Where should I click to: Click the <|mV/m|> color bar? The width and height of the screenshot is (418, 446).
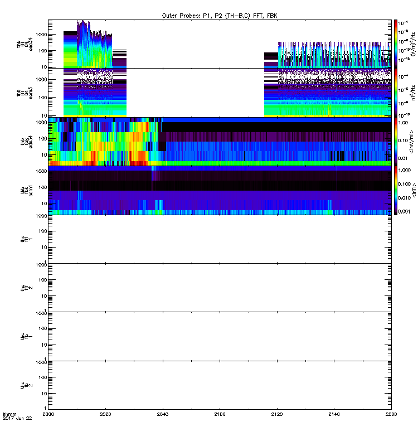click(x=396, y=142)
